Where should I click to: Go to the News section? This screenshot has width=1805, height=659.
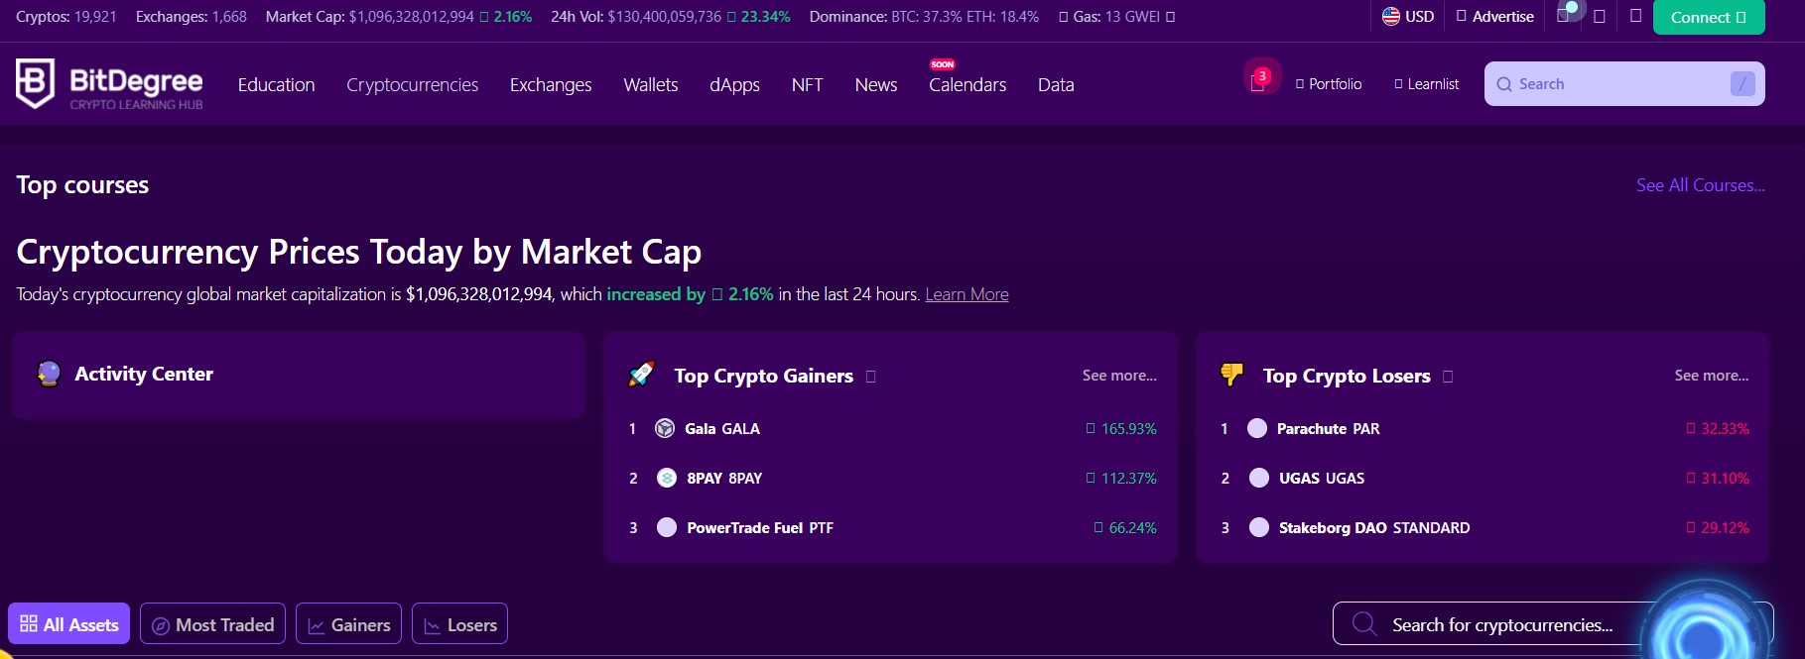click(876, 84)
